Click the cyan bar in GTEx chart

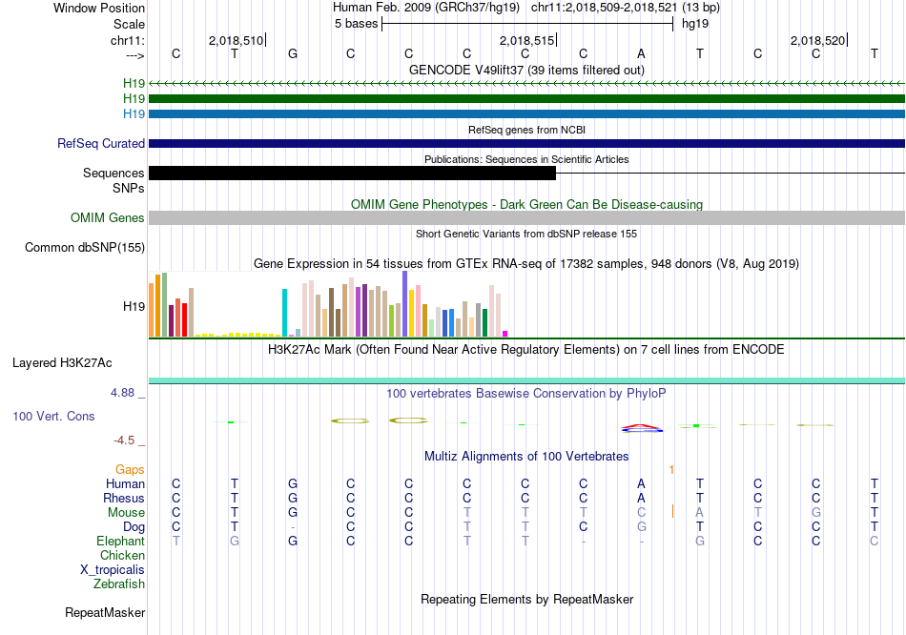point(284,313)
